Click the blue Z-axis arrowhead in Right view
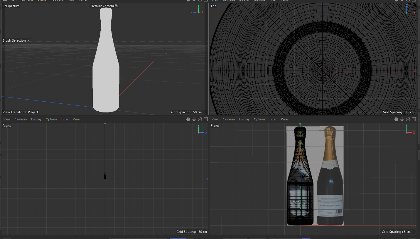The image size is (420, 239). (207, 179)
